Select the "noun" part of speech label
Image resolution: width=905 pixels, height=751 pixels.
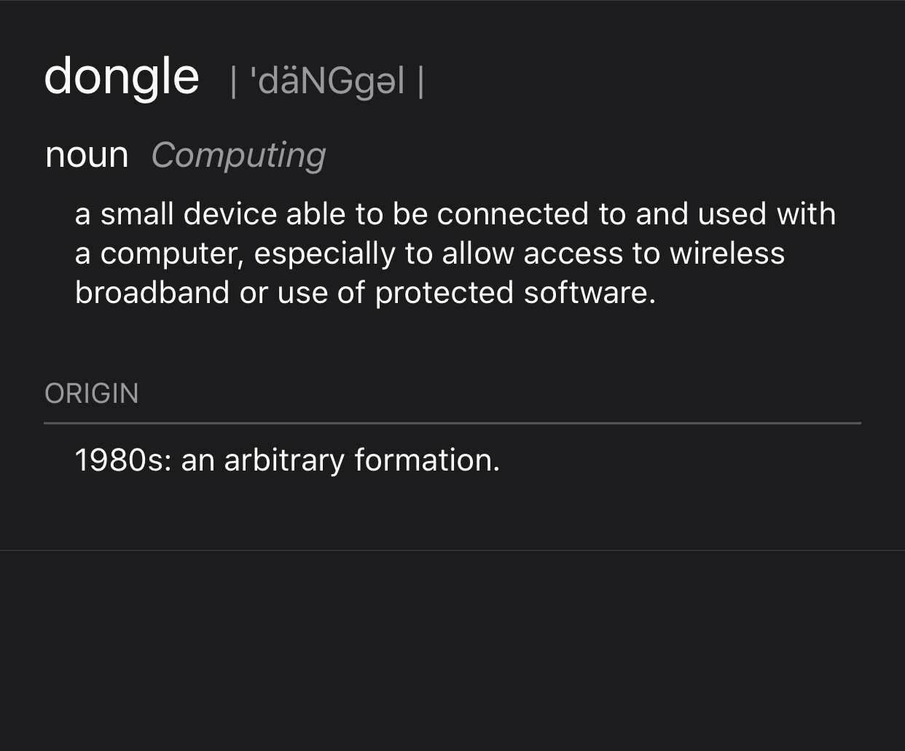tap(87, 154)
